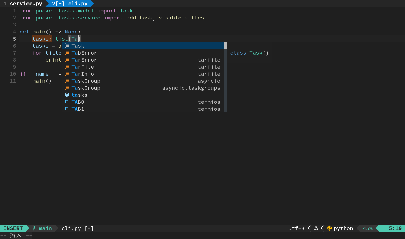Click the 'main()' call on line 11
The width and height of the screenshot is (405, 239).
[42, 81]
